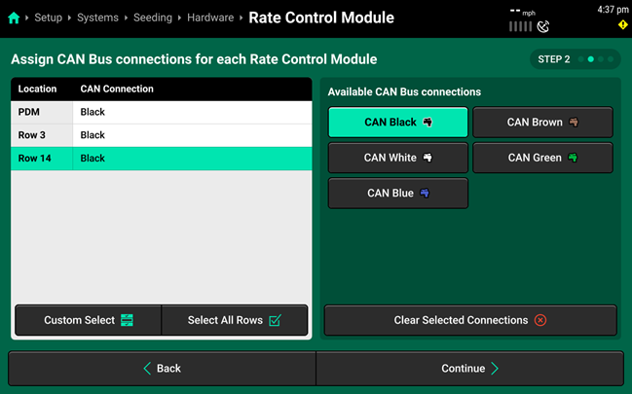Screen dimensions: 632x394
Task: Toggle the CAN White connection option
Action: [398, 158]
